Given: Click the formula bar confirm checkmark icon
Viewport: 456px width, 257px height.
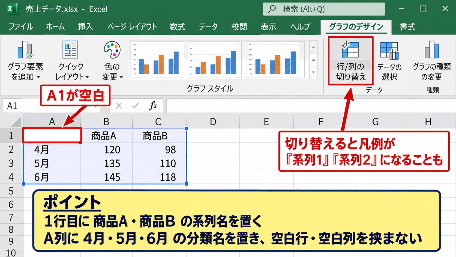Looking at the screenshot, I should 135,106.
